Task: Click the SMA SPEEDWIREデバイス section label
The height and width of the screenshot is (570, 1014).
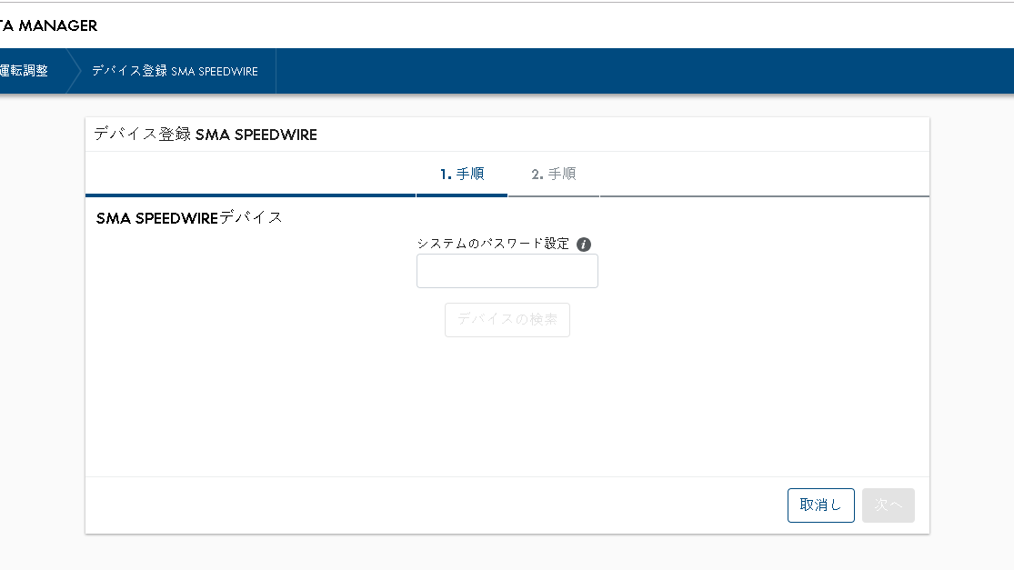Action: (189, 218)
